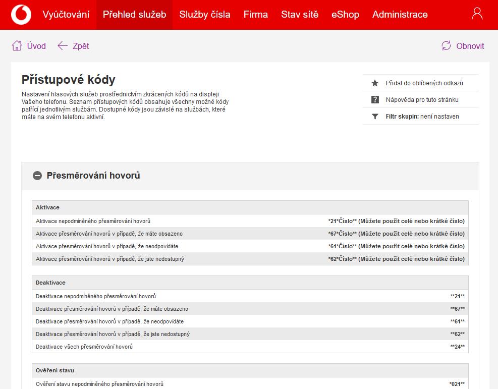Open the user profile icon
This screenshot has height=389, width=498.
pos(477,14)
